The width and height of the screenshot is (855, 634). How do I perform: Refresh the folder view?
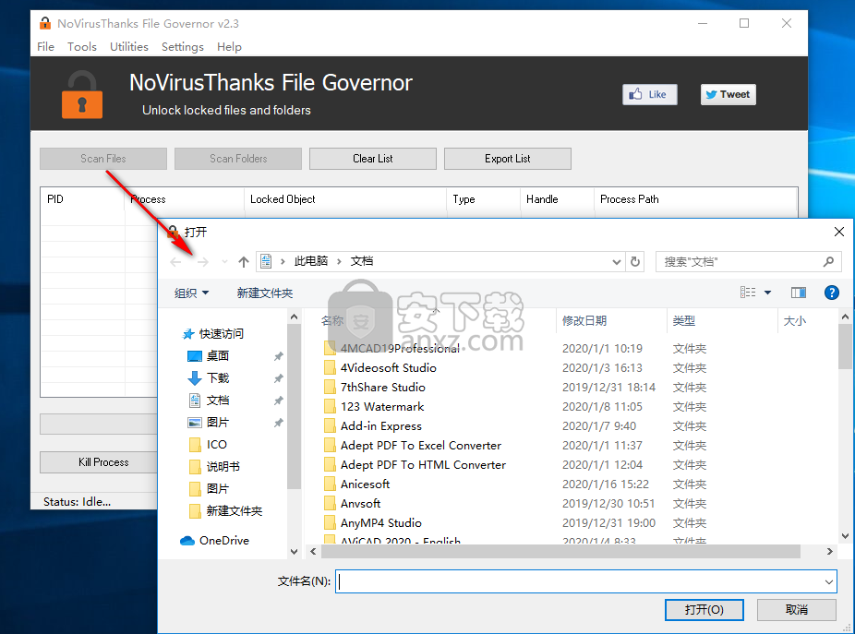coord(635,262)
